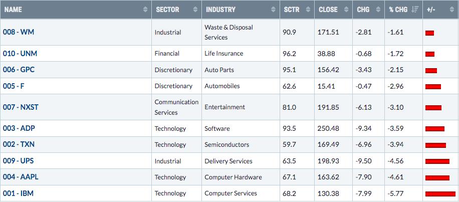Open the 001 - IBM link
Viewport: 459px width, 202px height.
coord(18,193)
